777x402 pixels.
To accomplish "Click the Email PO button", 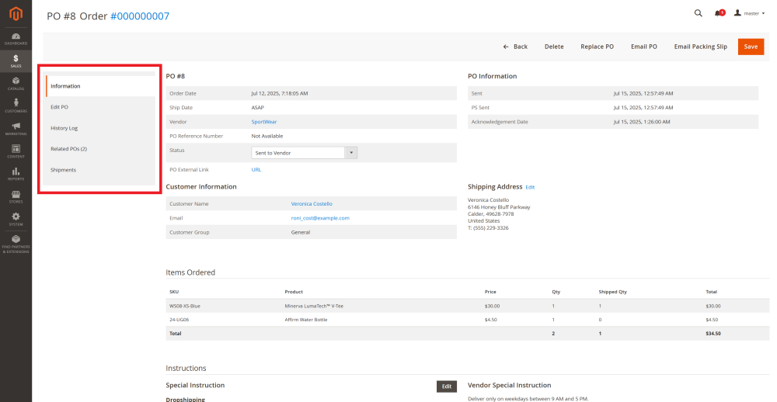I will pos(643,47).
